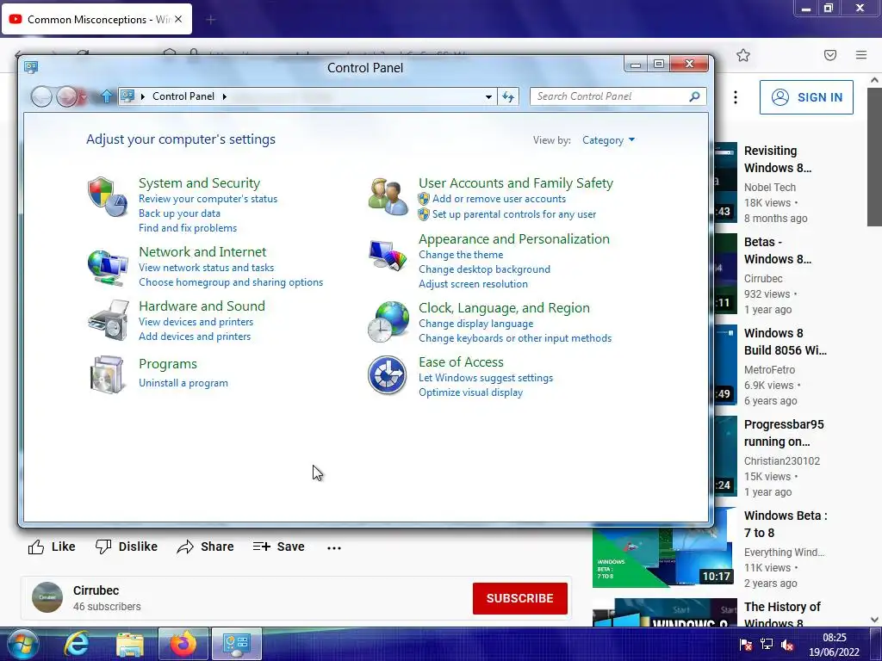Click the three-dot More actions under the video
This screenshot has height=661, width=882.
(x=334, y=548)
